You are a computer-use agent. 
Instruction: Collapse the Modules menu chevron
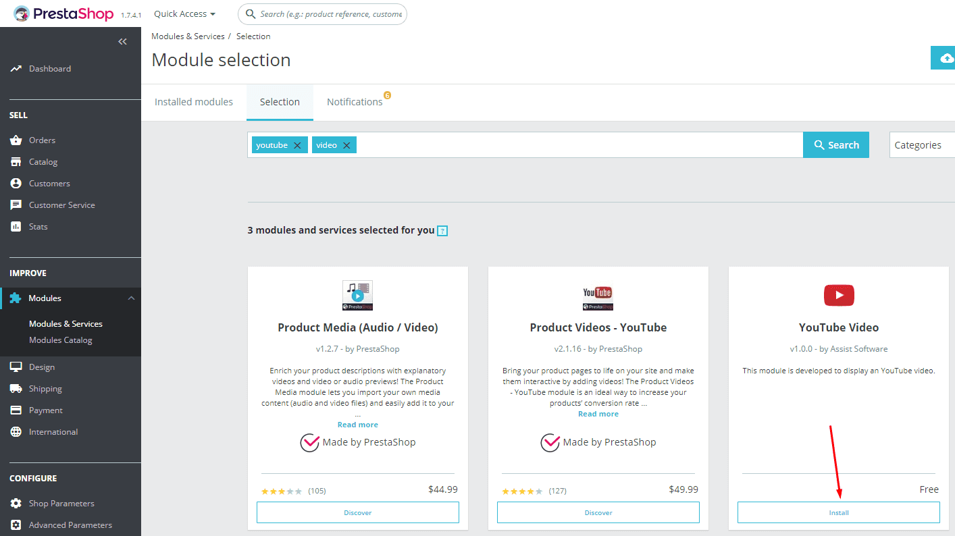click(131, 298)
